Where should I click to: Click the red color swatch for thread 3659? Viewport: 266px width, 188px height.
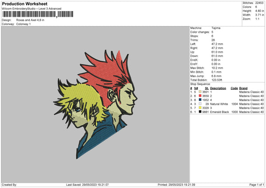[200, 96]
